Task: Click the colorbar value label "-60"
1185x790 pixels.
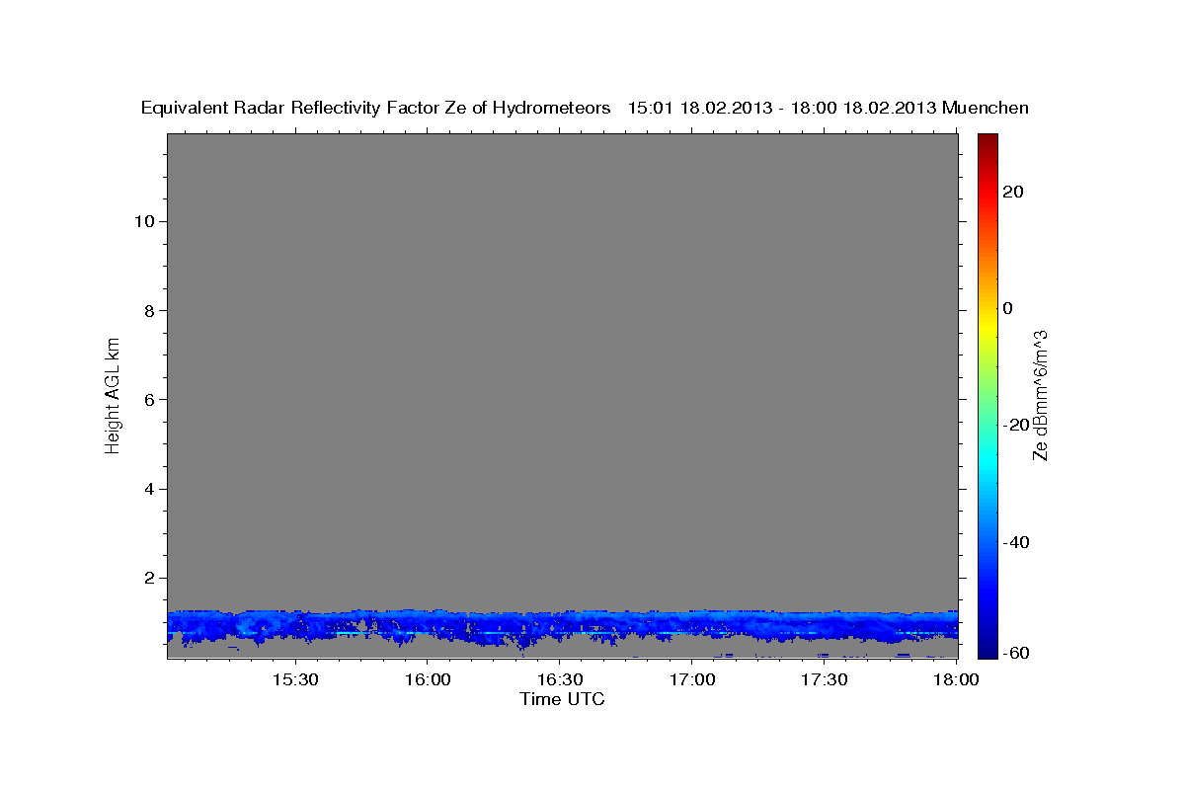Action: pos(1017,652)
